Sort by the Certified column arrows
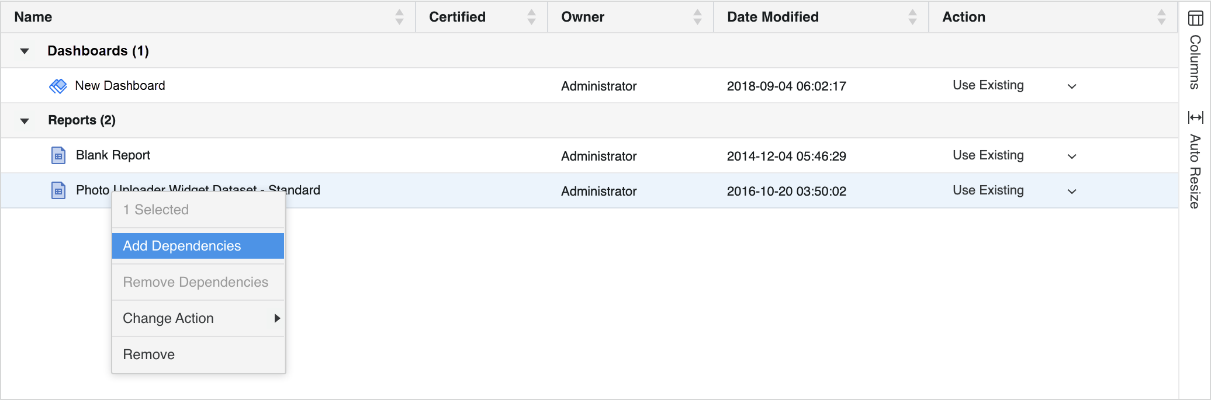The image size is (1211, 400). pyautogui.click(x=531, y=17)
